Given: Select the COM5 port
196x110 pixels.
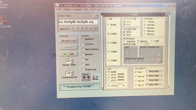Looking at the screenshot, I should (x=112, y=61).
